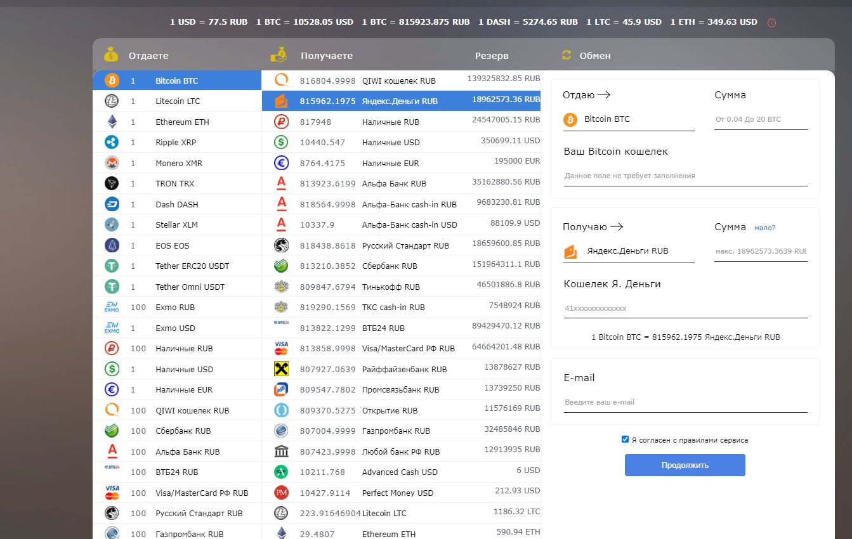
Task: Choose Альфа Банк RUB in receive list
Action: pyautogui.click(x=401, y=183)
